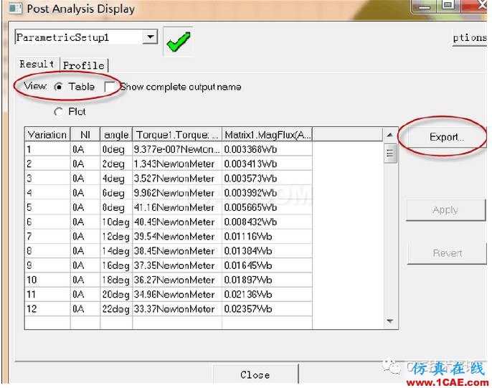Select the 20deg angle cell
492x388 pixels.
(116, 294)
